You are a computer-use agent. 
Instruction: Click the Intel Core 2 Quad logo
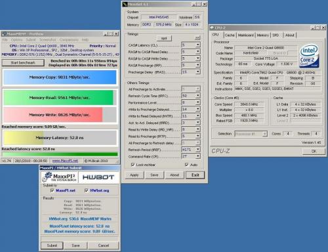[309, 56]
